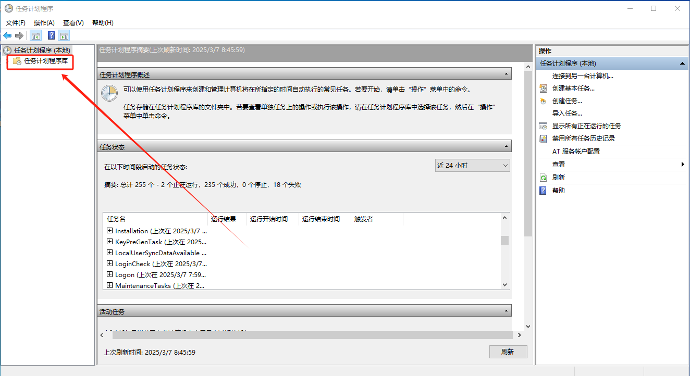Collapse the 任务计划程序 (本地) actions group

[x=682, y=64]
